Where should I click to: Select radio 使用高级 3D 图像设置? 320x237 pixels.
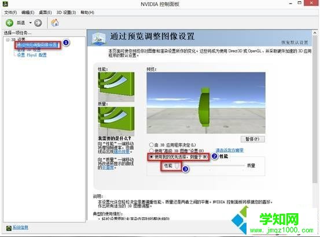pos(151,151)
